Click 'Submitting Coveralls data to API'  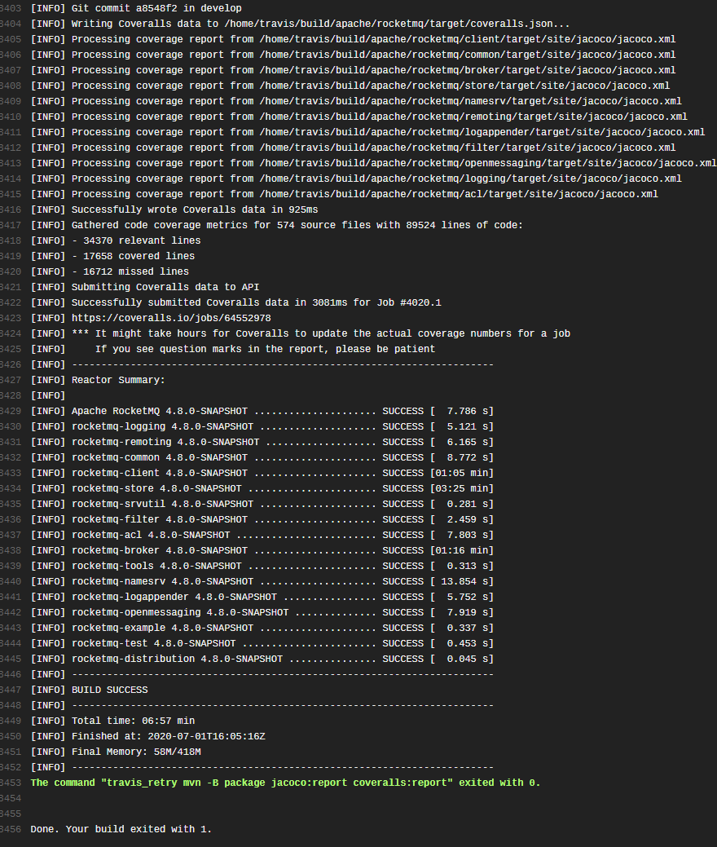click(145, 287)
